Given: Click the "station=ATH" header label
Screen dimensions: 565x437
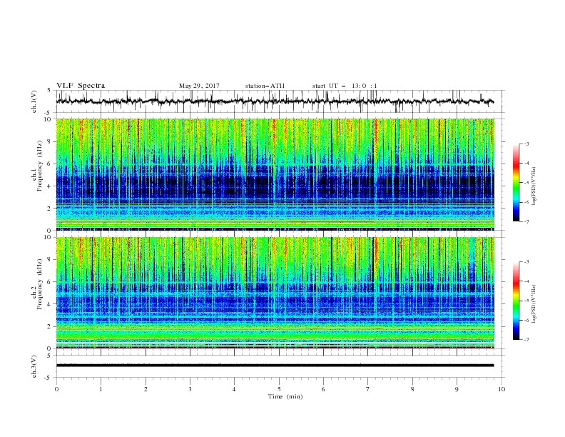Looking at the screenshot, I should coord(265,86).
